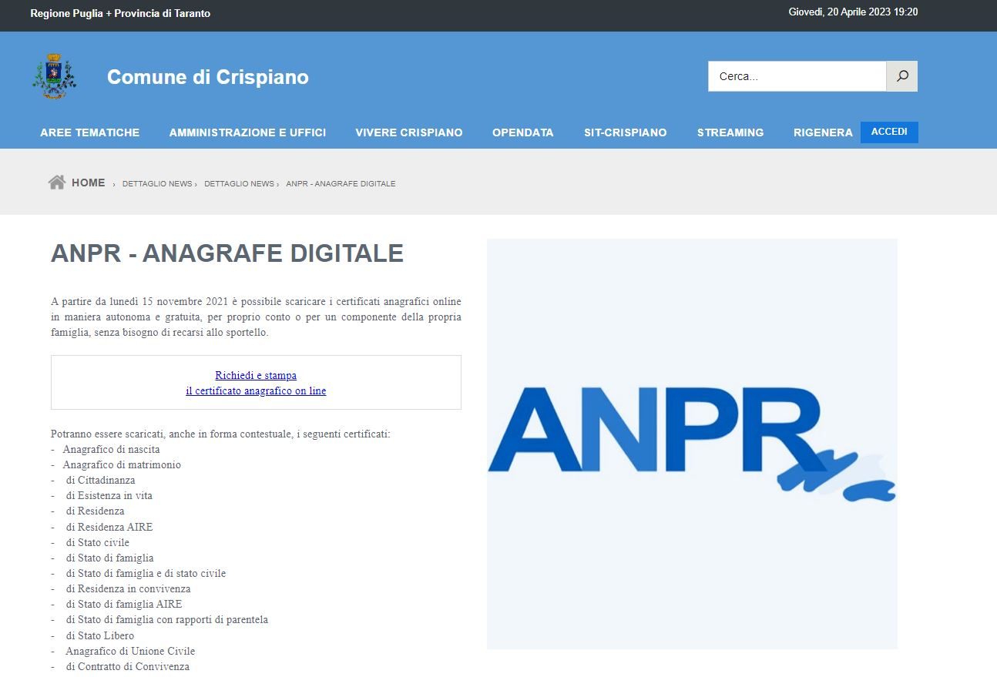This screenshot has height=677, width=997.
Task: Open the VIVERE CRISPIANO menu
Action: [409, 132]
